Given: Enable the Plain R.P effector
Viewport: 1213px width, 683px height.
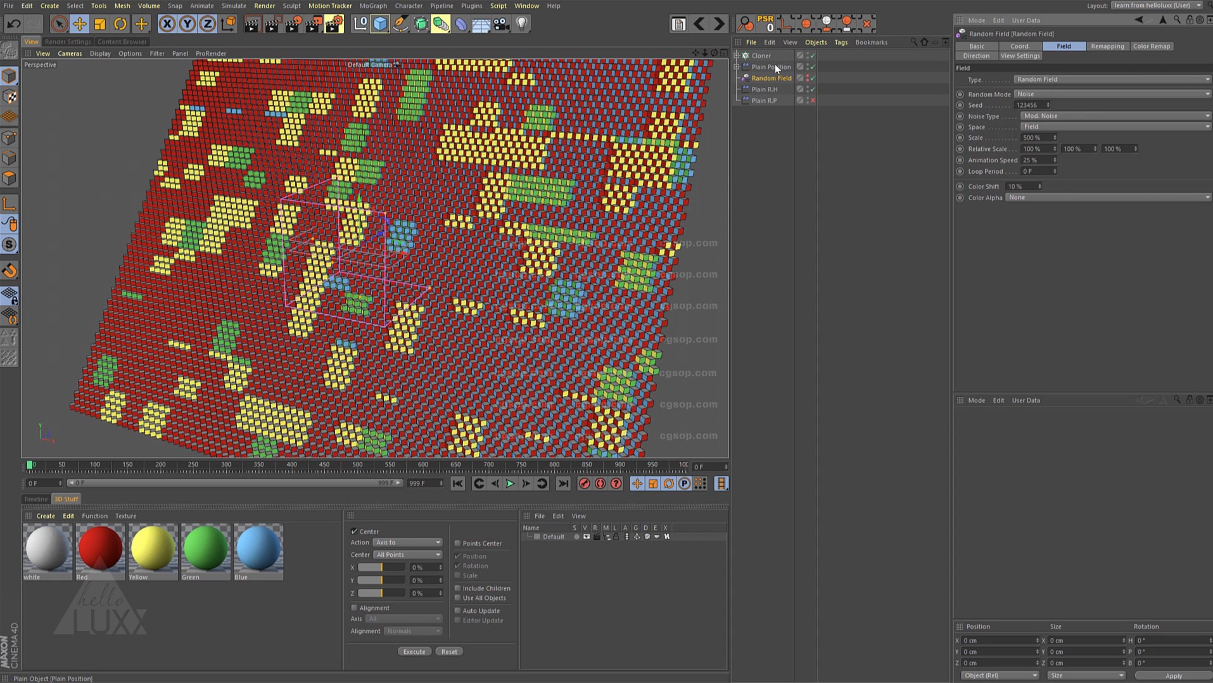Looking at the screenshot, I should click(x=812, y=101).
